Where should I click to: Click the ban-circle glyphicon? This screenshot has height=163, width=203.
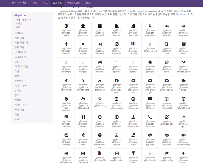click(117, 44)
